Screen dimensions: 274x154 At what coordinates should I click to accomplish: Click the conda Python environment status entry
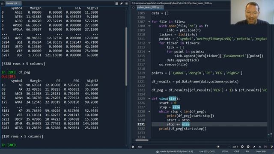[175, 151]
